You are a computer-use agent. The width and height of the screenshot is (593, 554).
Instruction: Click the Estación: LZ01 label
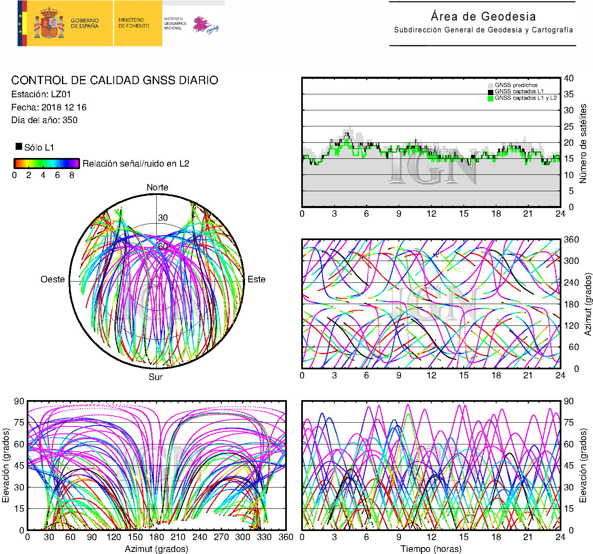pos(41,94)
